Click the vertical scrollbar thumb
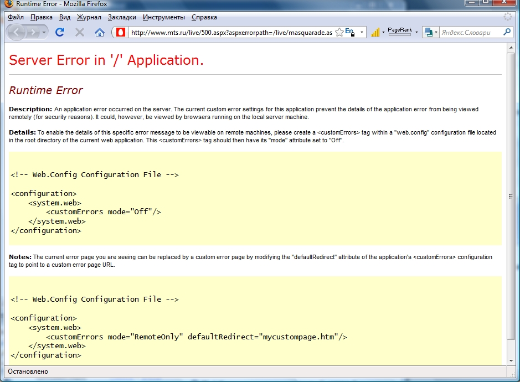The height and width of the screenshot is (382, 520). click(x=511, y=197)
